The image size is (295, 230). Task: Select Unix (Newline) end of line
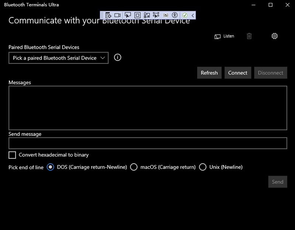coord(203,167)
